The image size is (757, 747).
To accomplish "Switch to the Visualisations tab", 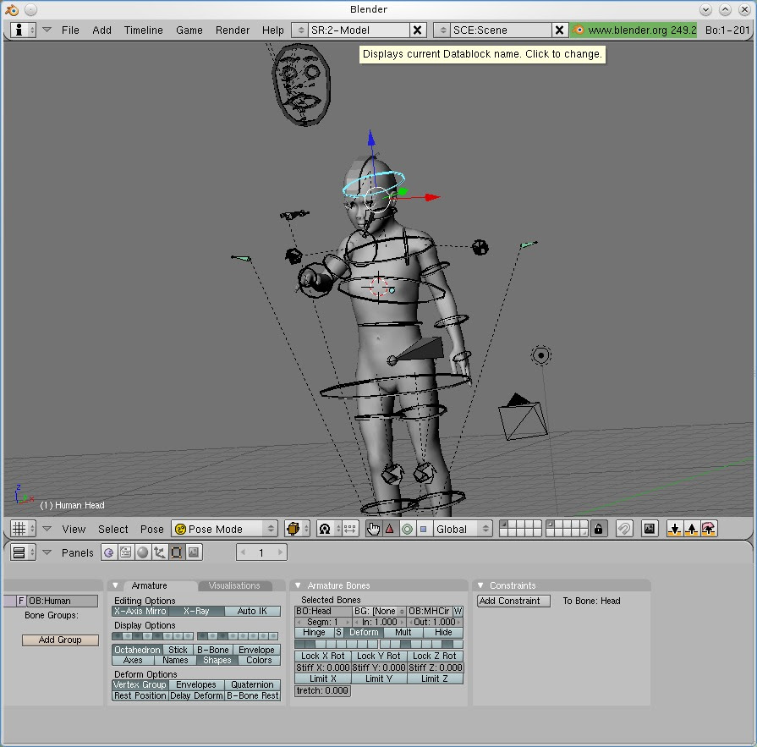I will [234, 585].
